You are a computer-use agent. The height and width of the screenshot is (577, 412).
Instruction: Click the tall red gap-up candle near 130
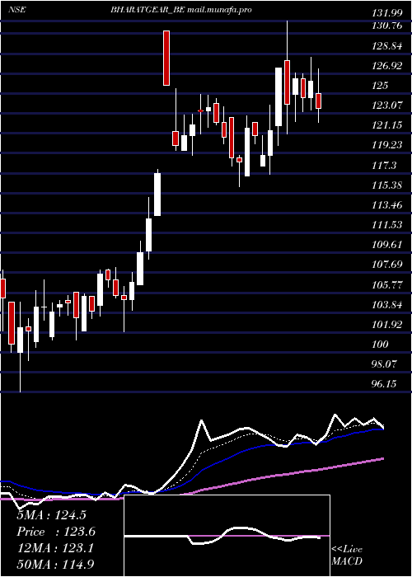pyautogui.click(x=166, y=59)
